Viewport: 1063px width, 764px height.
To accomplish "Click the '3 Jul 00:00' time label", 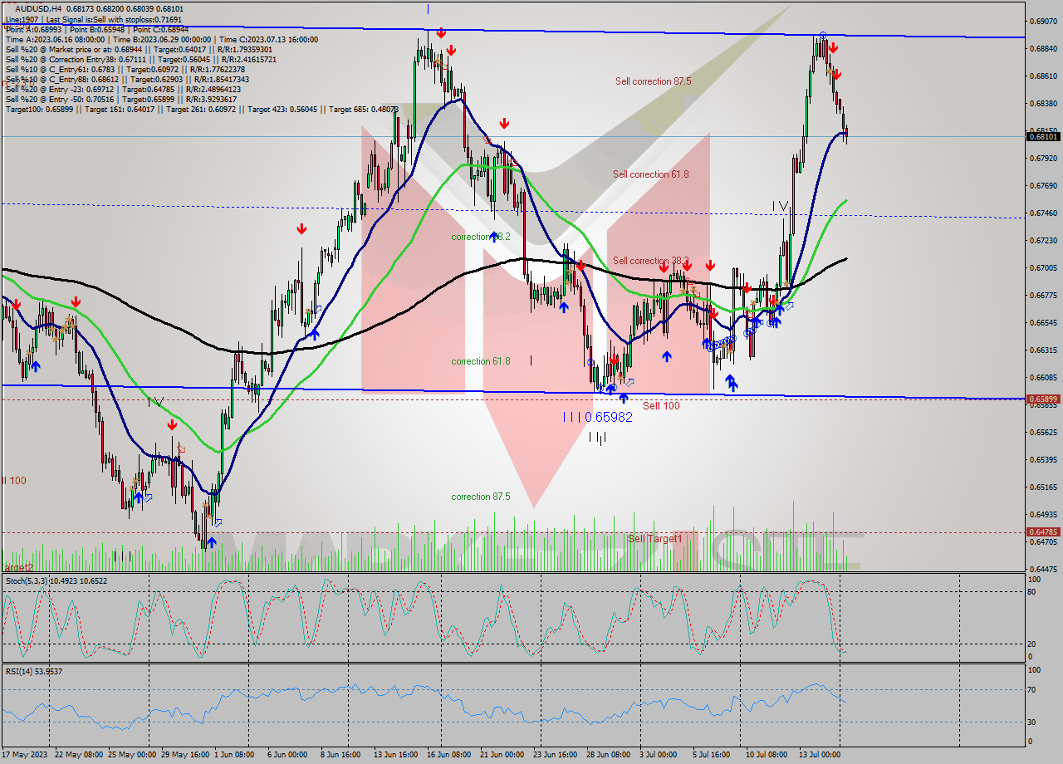I will [x=659, y=754].
